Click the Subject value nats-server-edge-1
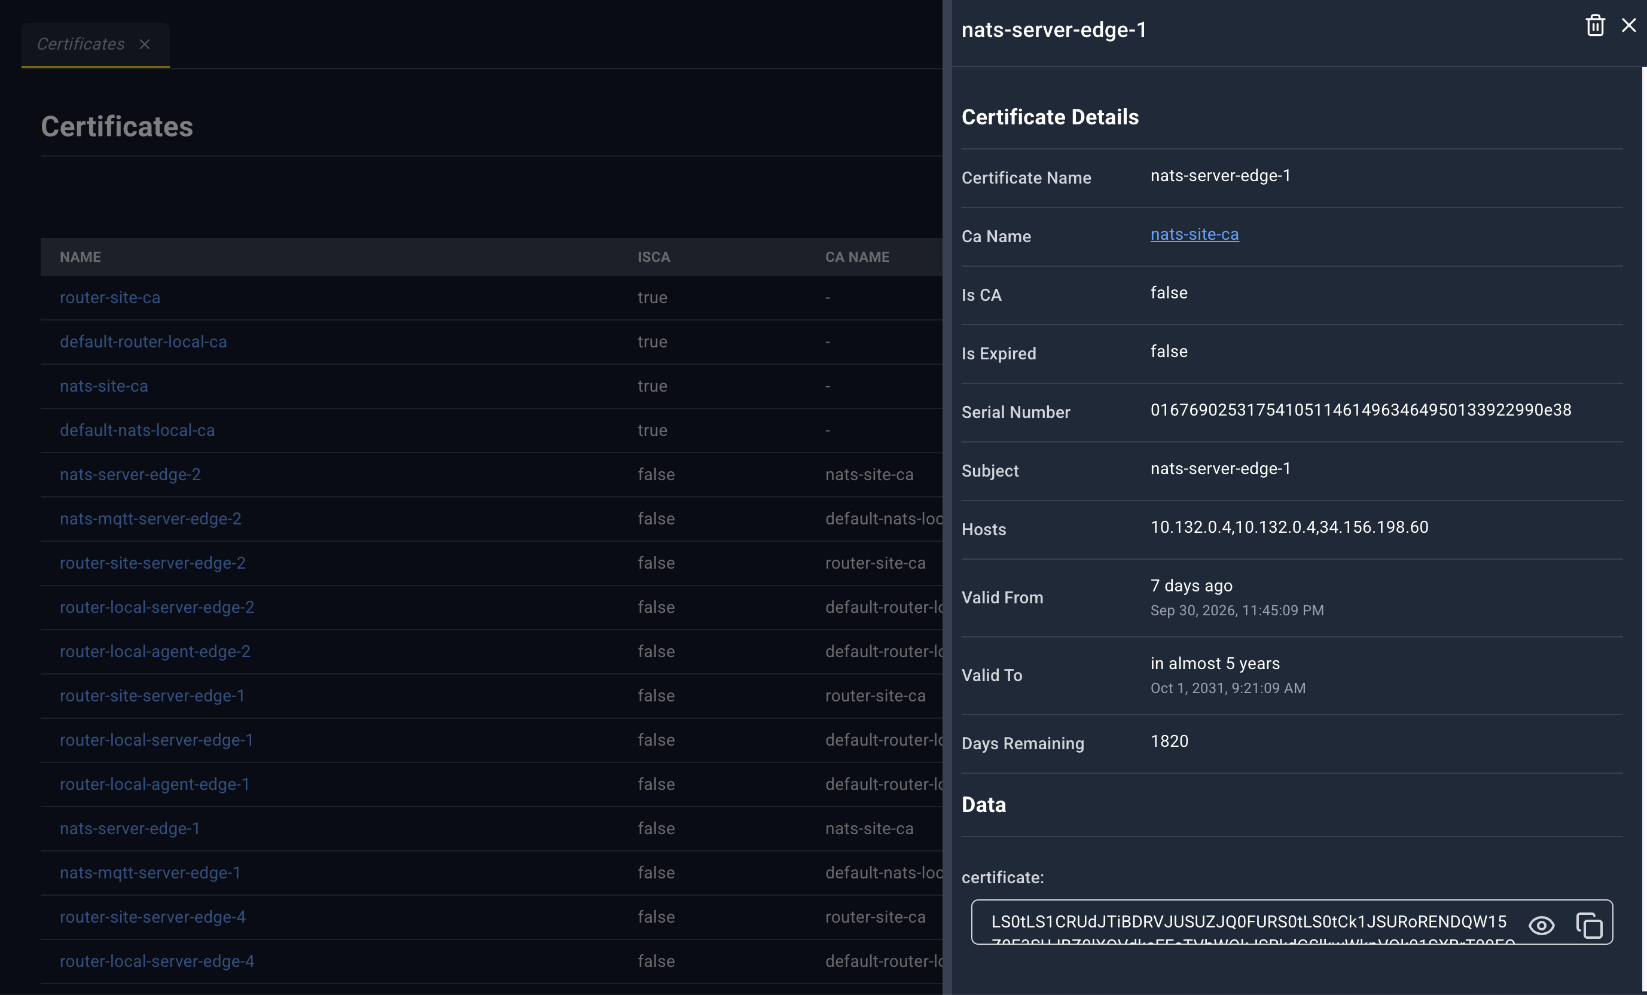The height and width of the screenshot is (995, 1647). click(x=1220, y=468)
